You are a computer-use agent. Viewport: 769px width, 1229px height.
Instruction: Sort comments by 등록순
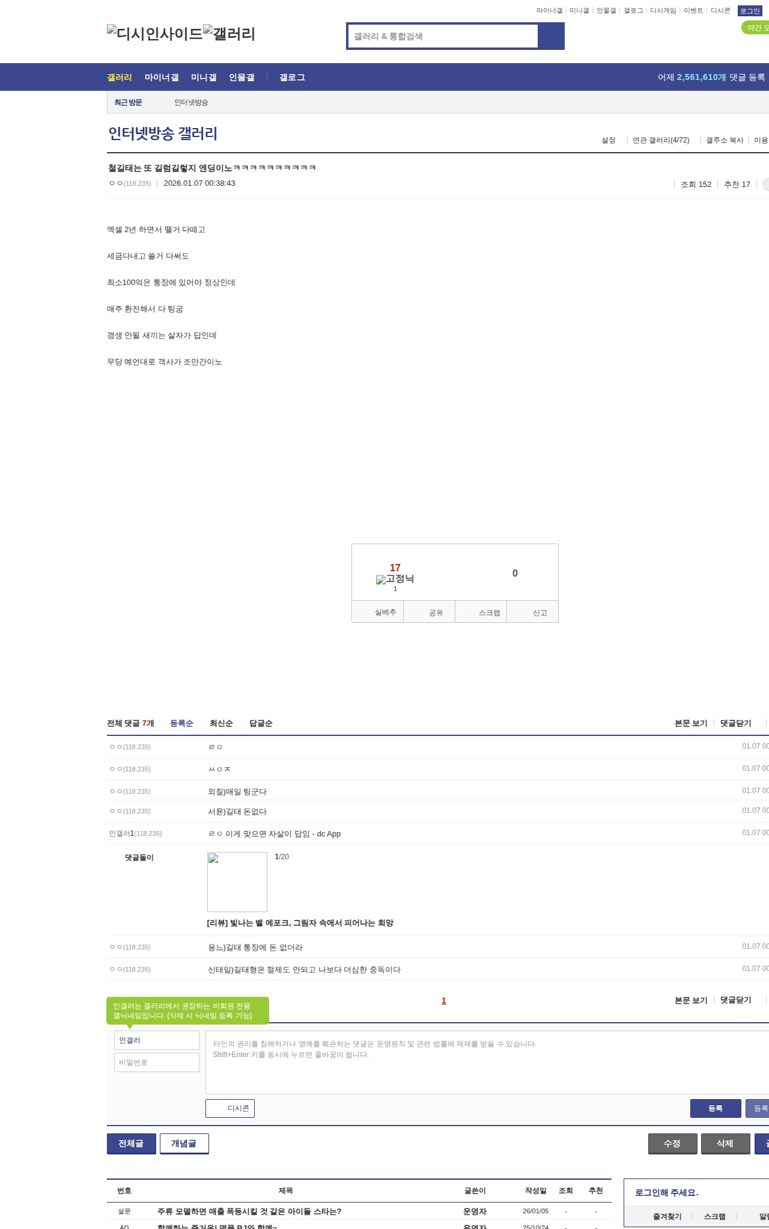(181, 723)
